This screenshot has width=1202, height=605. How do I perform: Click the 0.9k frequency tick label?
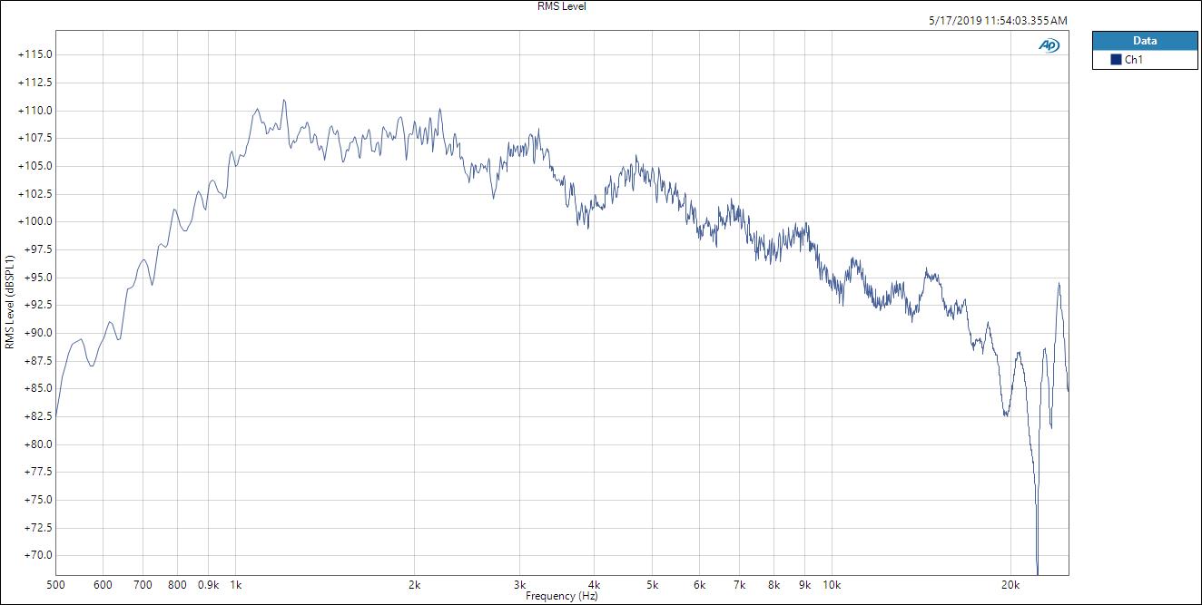(x=208, y=585)
